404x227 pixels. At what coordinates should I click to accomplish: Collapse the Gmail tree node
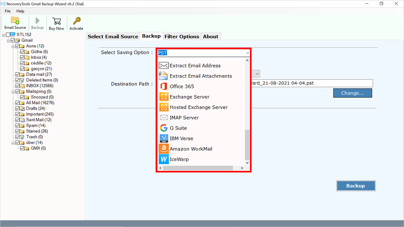tap(9, 40)
